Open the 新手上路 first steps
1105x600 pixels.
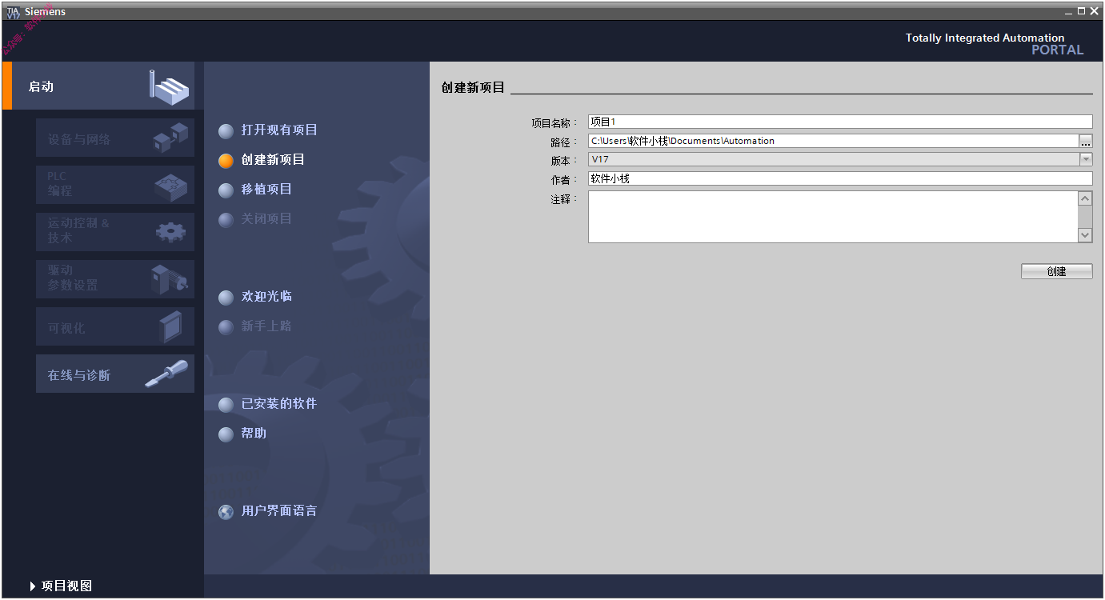(x=266, y=326)
